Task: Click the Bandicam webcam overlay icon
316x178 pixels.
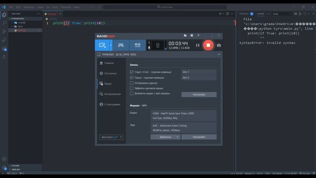Action: coord(158,45)
